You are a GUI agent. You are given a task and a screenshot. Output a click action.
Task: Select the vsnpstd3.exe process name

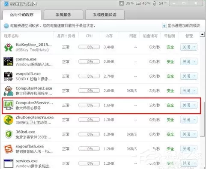pyautogui.click(x=28, y=74)
